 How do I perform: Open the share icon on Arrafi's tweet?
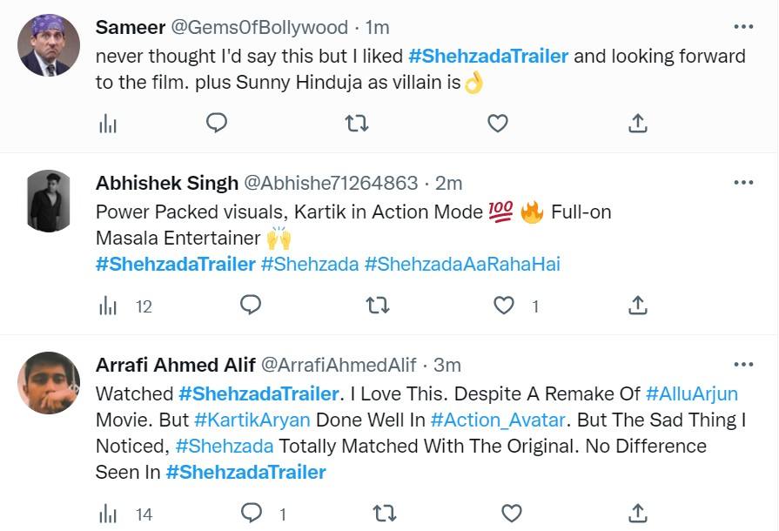click(639, 514)
